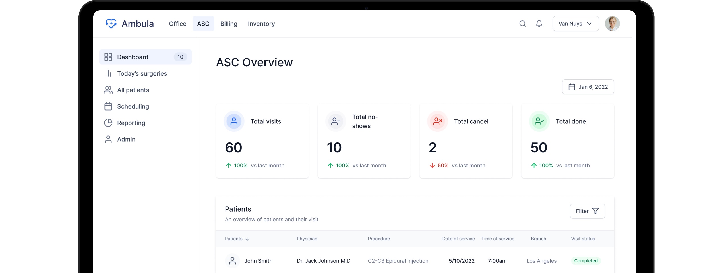Open the Jan 6, 2022 date picker
This screenshot has width=728, height=273.
click(588, 87)
